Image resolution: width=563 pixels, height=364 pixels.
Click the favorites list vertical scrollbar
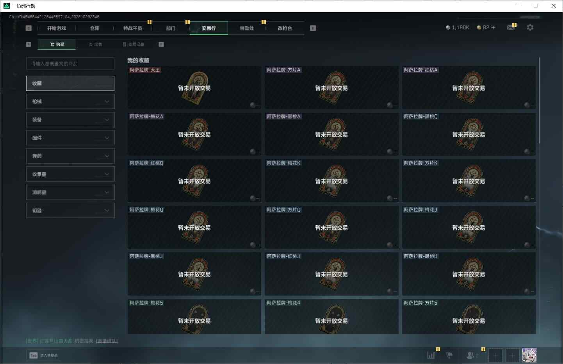pos(540,100)
